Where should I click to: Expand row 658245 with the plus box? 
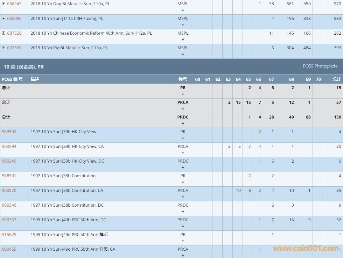[3, 4]
